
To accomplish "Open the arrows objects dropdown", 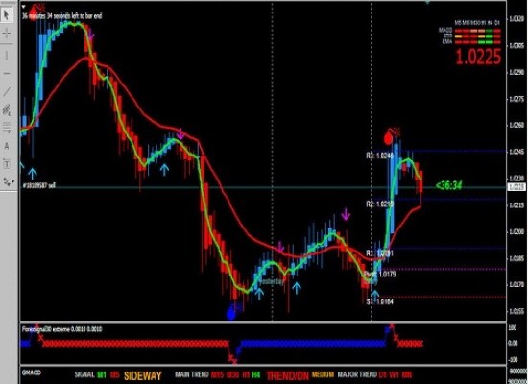I will coord(9,181).
